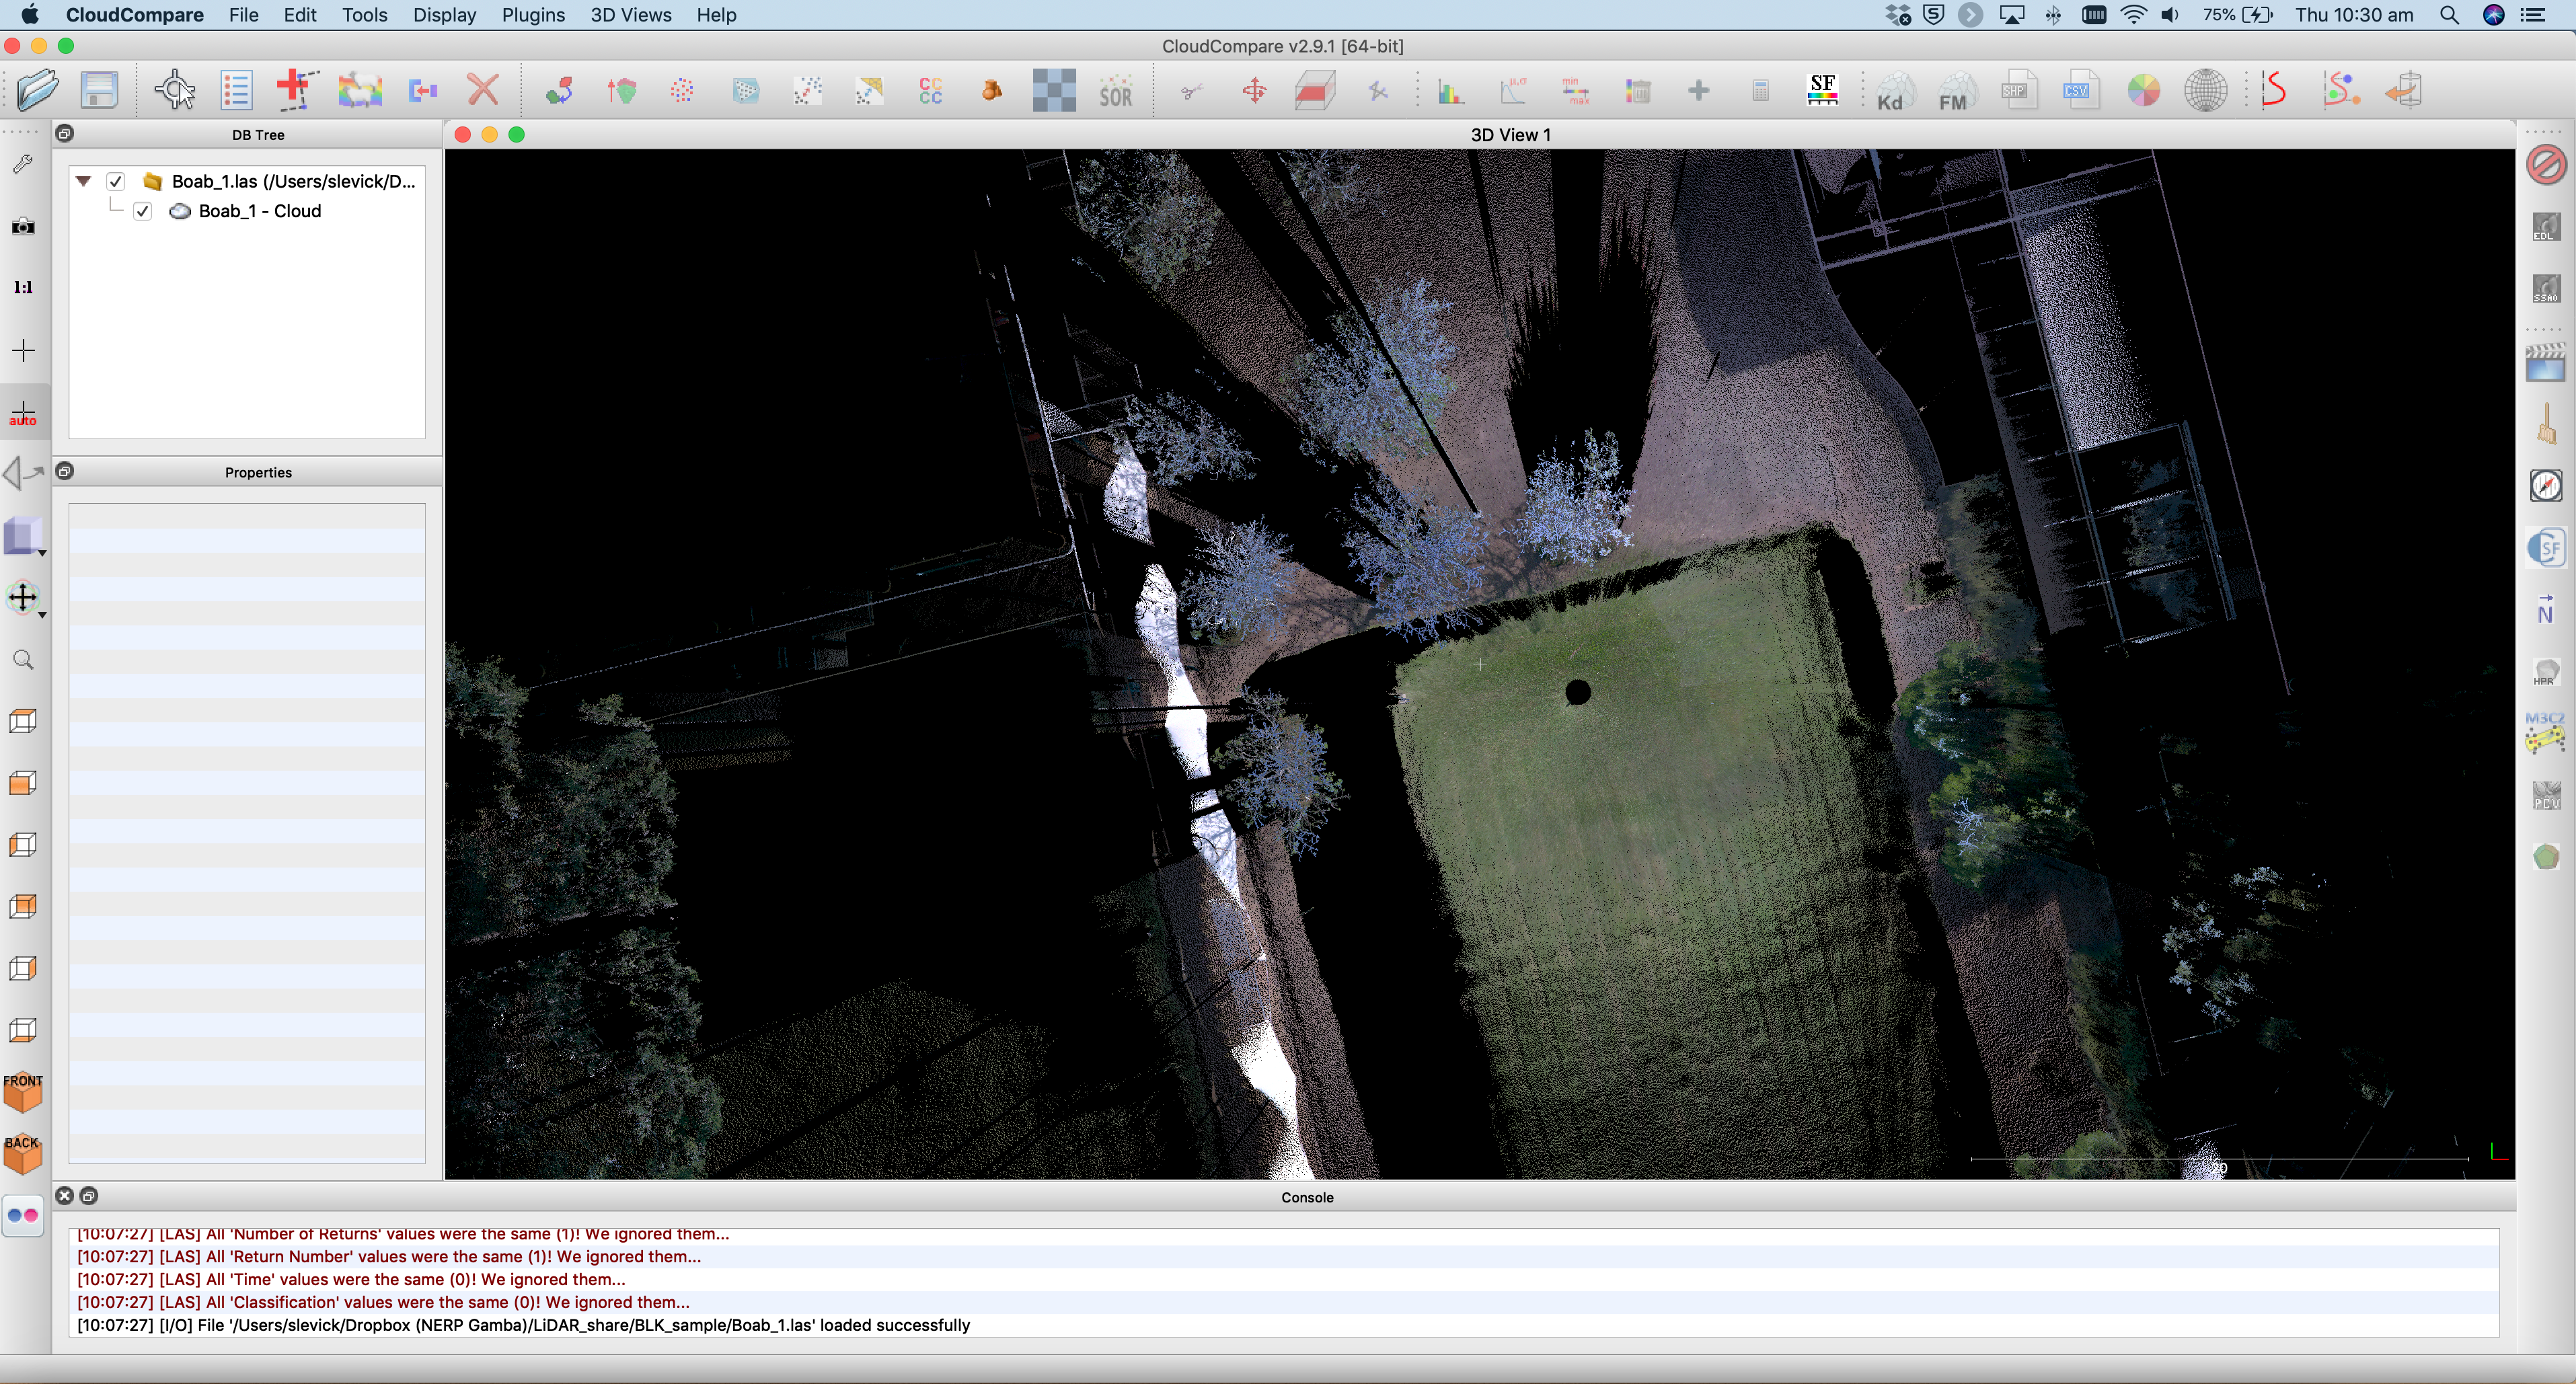2576x1384 pixels.
Task: Click the red X Delete icon
Action: pos(483,90)
